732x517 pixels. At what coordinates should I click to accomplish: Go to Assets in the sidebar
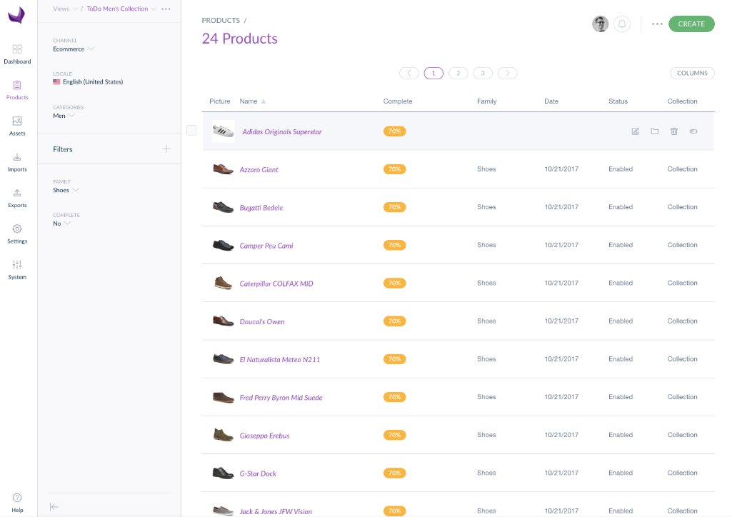pyautogui.click(x=17, y=126)
